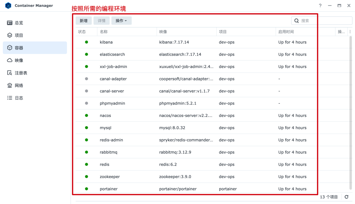Click the grey status dot for canal-server
This screenshot has height=204, width=355.
coord(86,91)
